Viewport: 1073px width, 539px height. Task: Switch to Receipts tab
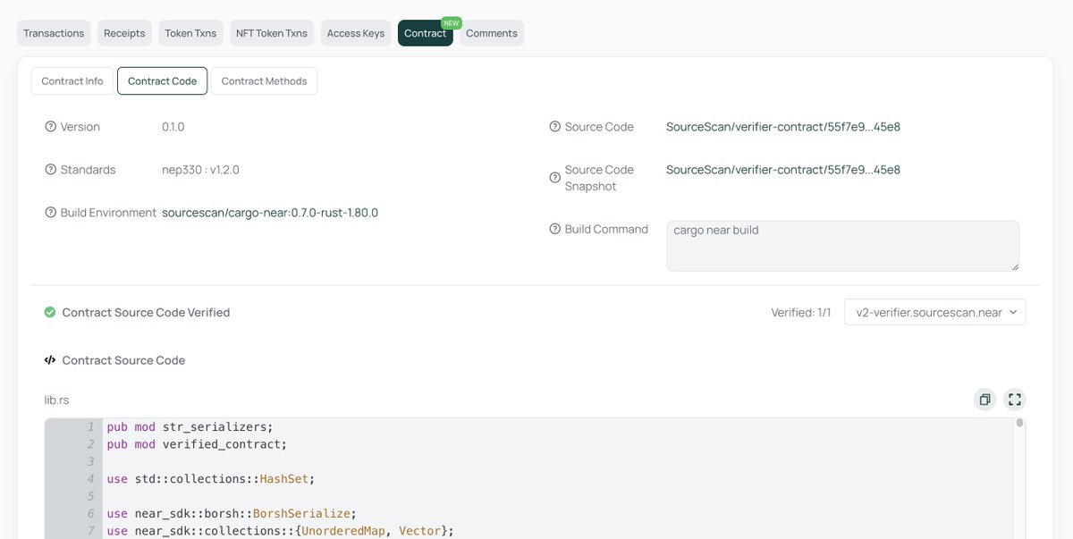click(x=124, y=33)
